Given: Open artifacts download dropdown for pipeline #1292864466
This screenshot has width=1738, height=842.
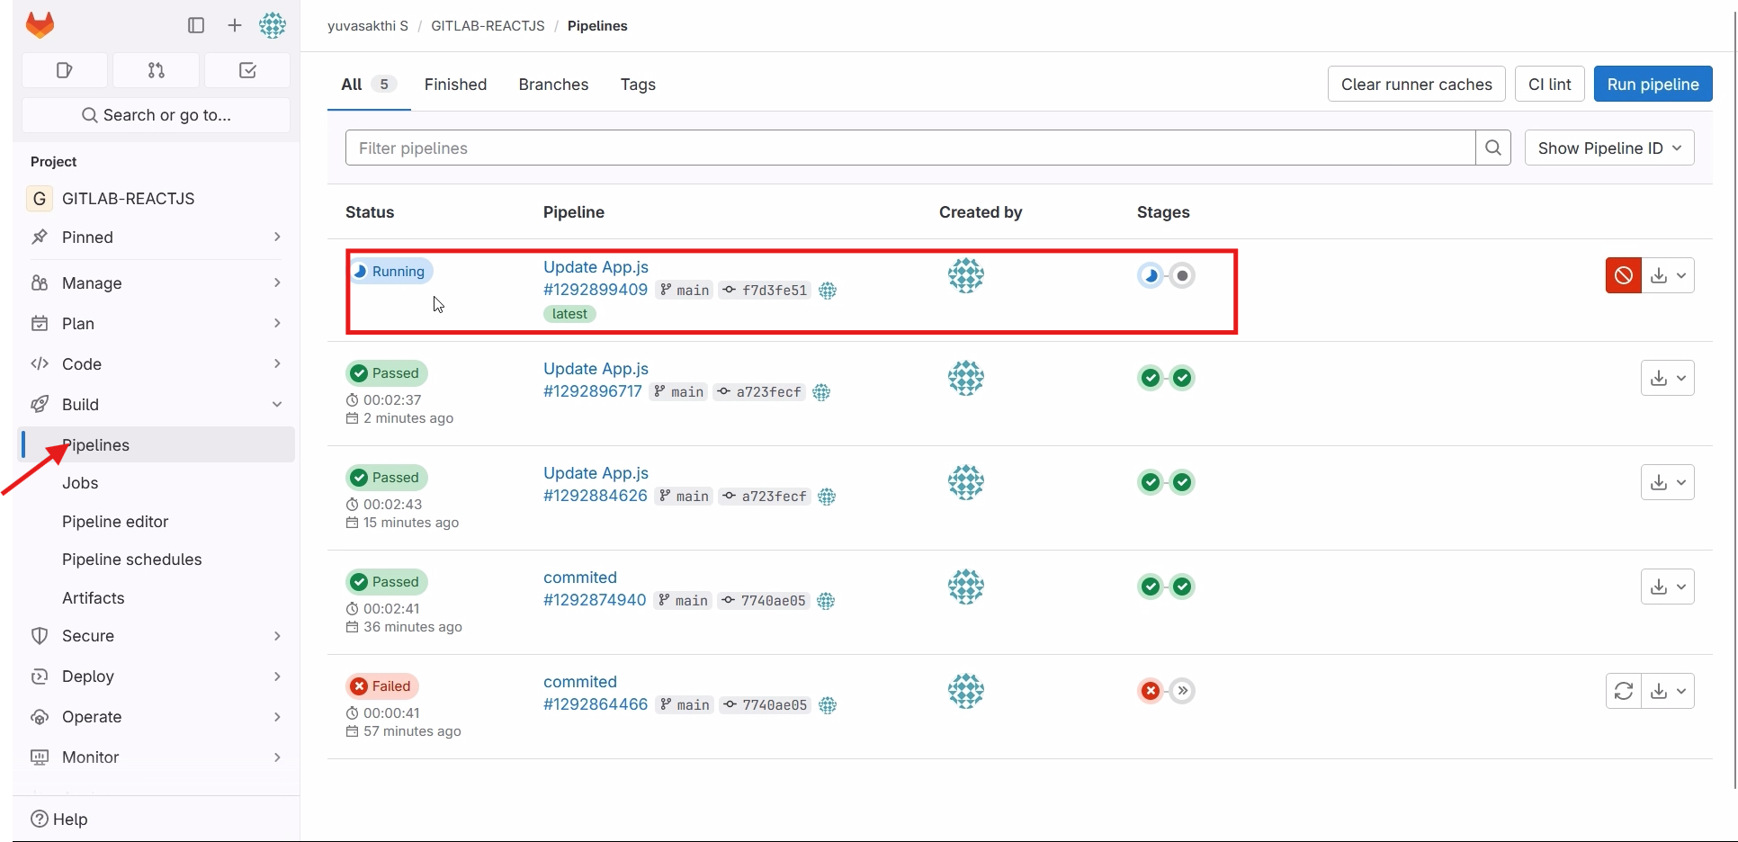Looking at the screenshot, I should pyautogui.click(x=1669, y=691).
